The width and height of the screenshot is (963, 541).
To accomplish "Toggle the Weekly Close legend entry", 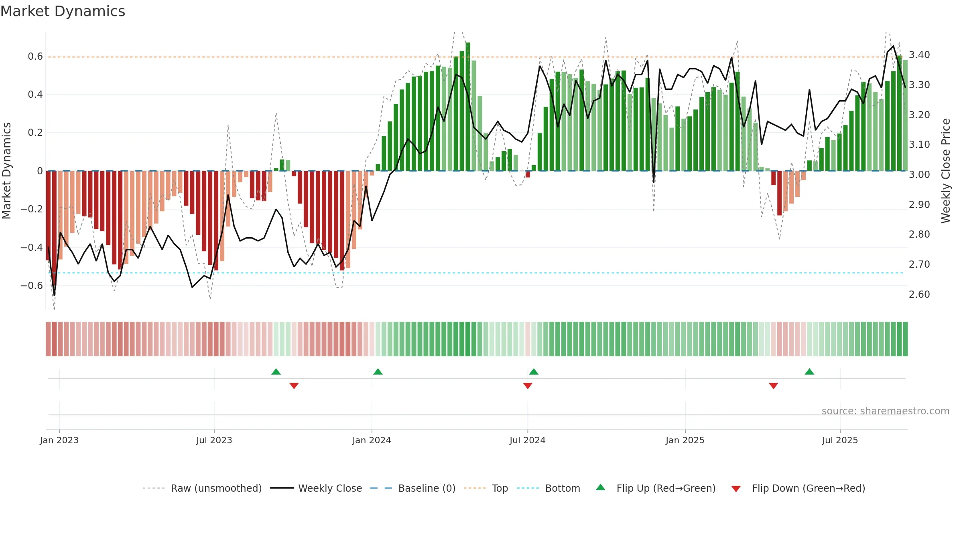I will coord(316,488).
